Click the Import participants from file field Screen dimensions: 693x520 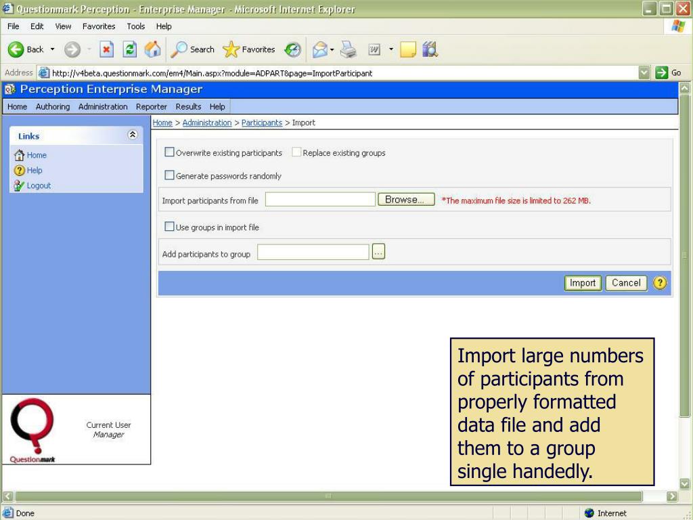click(x=320, y=200)
